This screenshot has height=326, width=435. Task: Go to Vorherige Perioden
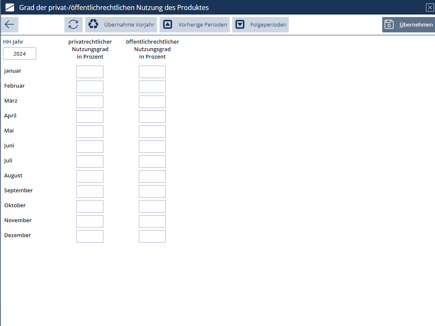(x=202, y=25)
